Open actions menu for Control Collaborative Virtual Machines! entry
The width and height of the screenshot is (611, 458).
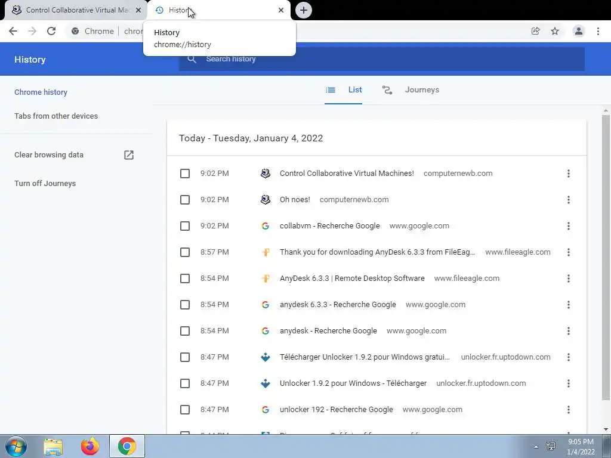pyautogui.click(x=569, y=174)
